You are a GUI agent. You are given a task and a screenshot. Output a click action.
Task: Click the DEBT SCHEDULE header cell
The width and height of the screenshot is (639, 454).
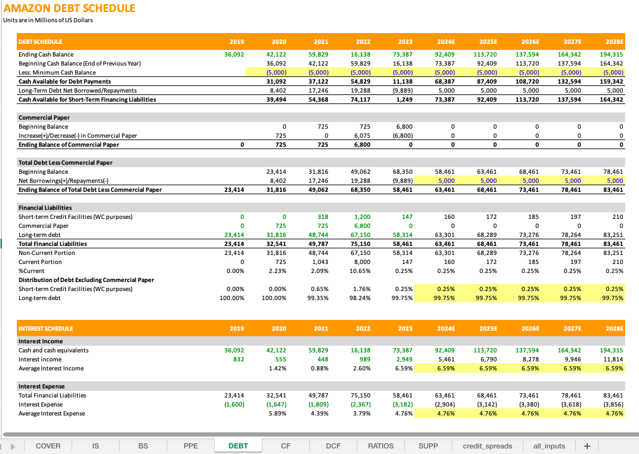[x=40, y=41]
